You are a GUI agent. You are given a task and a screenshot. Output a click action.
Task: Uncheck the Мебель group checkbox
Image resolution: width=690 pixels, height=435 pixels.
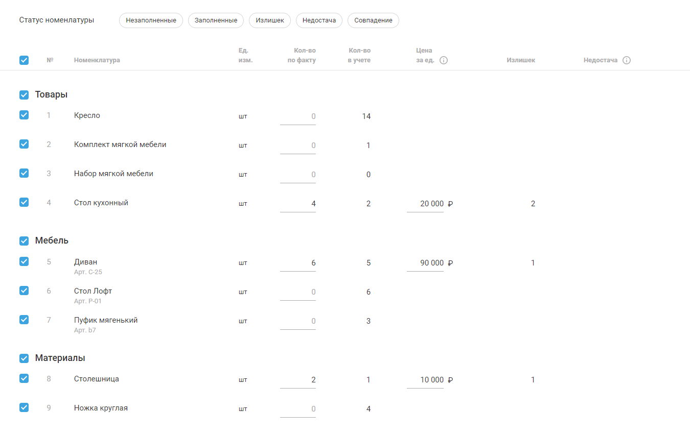pos(24,241)
